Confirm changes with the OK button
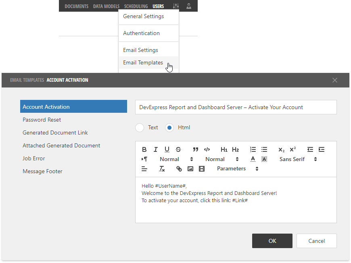351x263 pixels. tap(272, 241)
